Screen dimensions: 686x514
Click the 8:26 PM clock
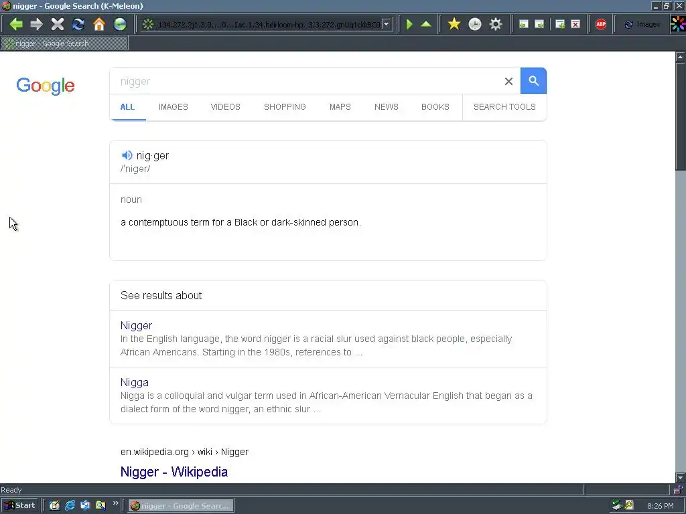tap(660, 506)
